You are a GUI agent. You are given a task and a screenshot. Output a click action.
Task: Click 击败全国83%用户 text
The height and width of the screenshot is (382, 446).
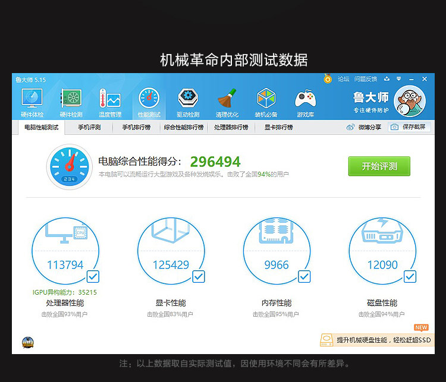pyautogui.click(x=170, y=314)
